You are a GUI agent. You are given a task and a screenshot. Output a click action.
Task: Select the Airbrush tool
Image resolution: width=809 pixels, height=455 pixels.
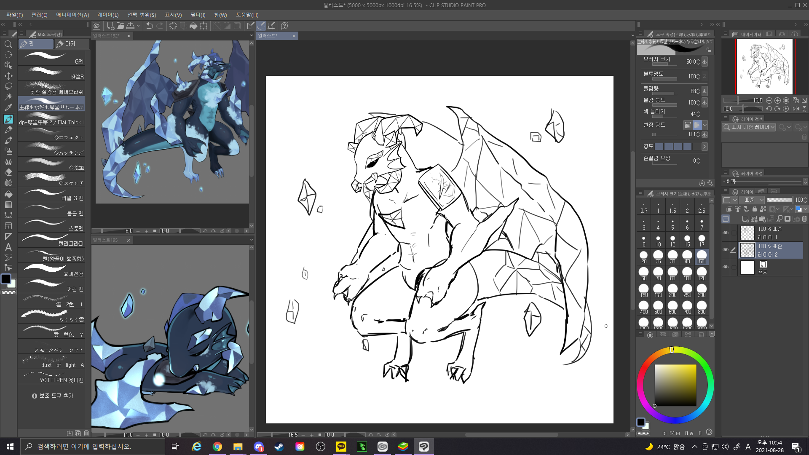[x=8, y=151]
